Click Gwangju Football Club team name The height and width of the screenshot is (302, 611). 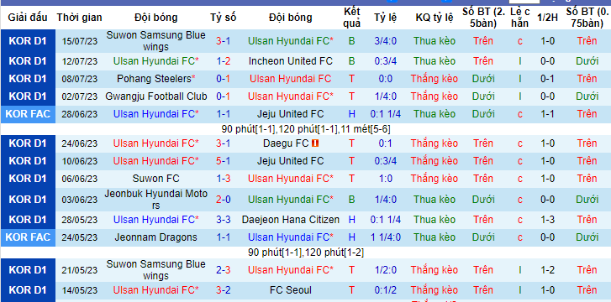point(155,96)
